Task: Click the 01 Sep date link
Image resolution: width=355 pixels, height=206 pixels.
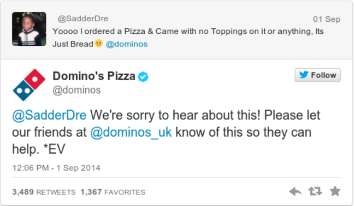Action: click(x=327, y=19)
